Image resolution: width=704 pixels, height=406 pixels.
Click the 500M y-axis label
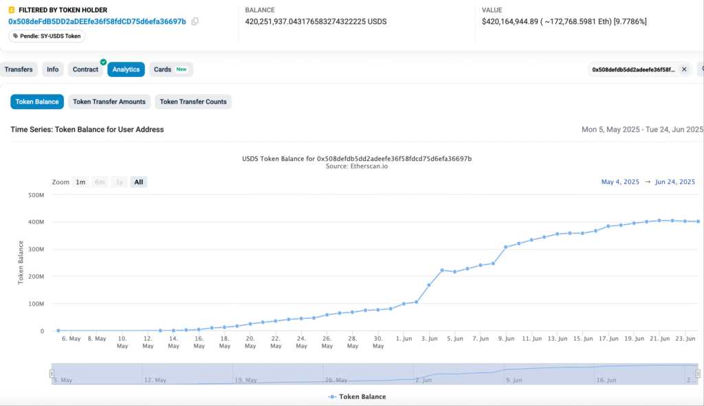click(36, 195)
